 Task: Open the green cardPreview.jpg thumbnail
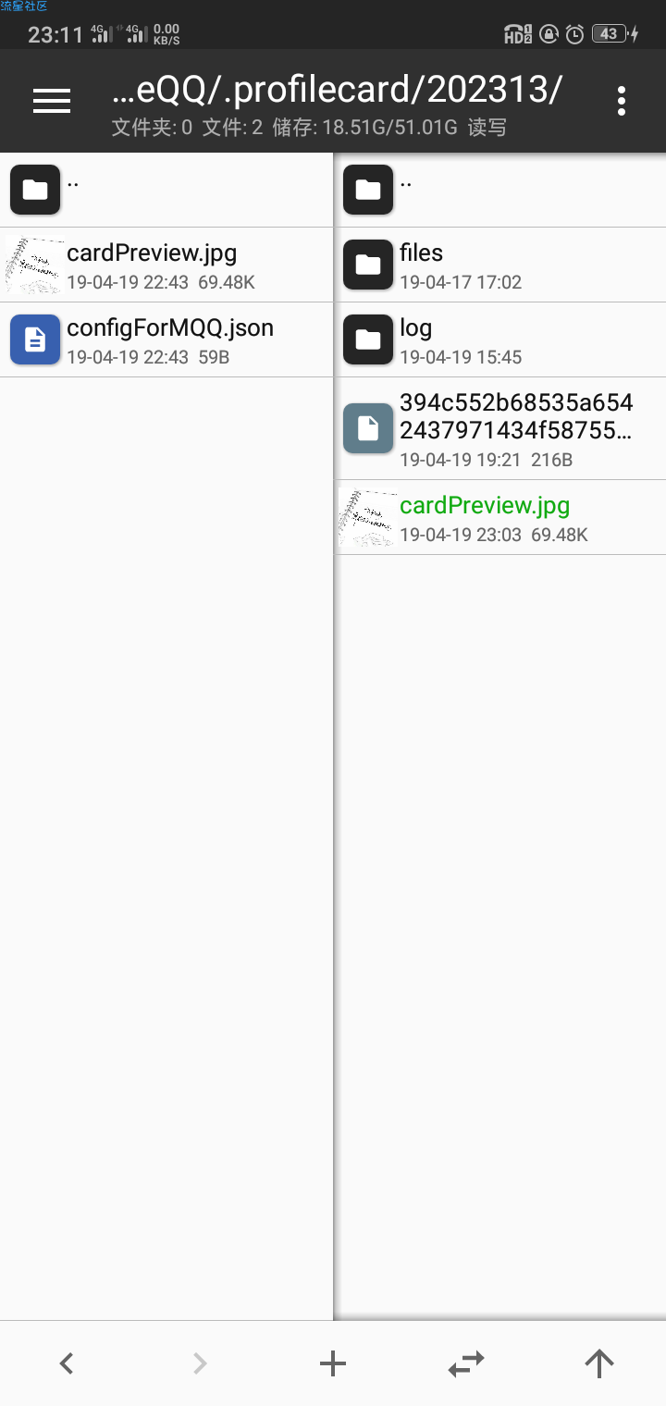[368, 517]
